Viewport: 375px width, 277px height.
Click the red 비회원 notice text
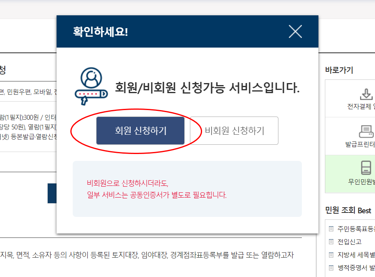[x=156, y=189]
